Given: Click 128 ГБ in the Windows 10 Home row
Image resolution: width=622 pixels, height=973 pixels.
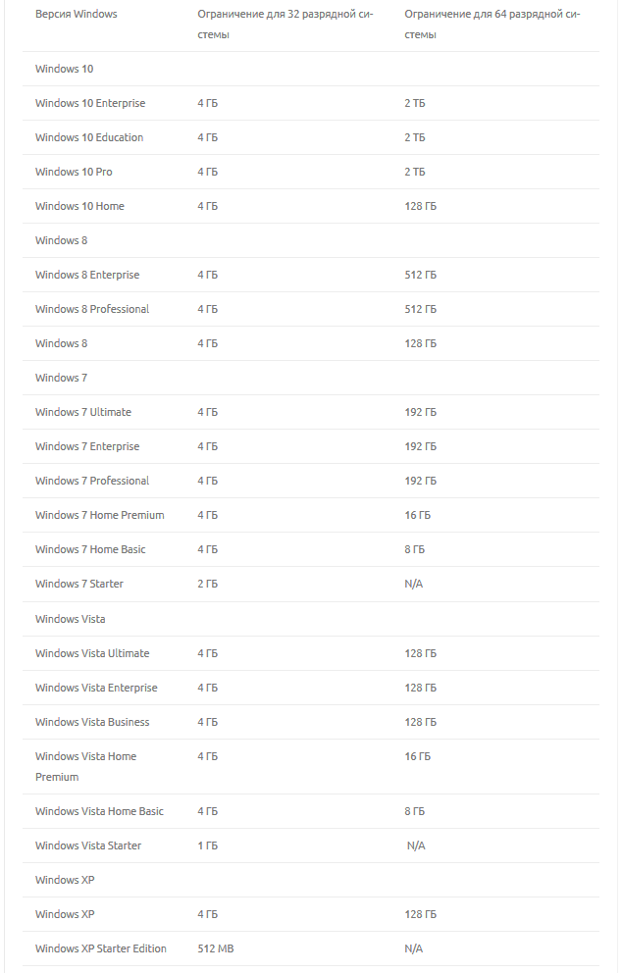Looking at the screenshot, I should 420,206.
